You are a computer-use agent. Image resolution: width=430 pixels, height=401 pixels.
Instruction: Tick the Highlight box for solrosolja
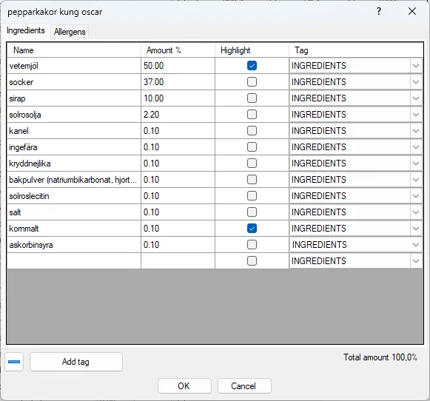pos(252,114)
